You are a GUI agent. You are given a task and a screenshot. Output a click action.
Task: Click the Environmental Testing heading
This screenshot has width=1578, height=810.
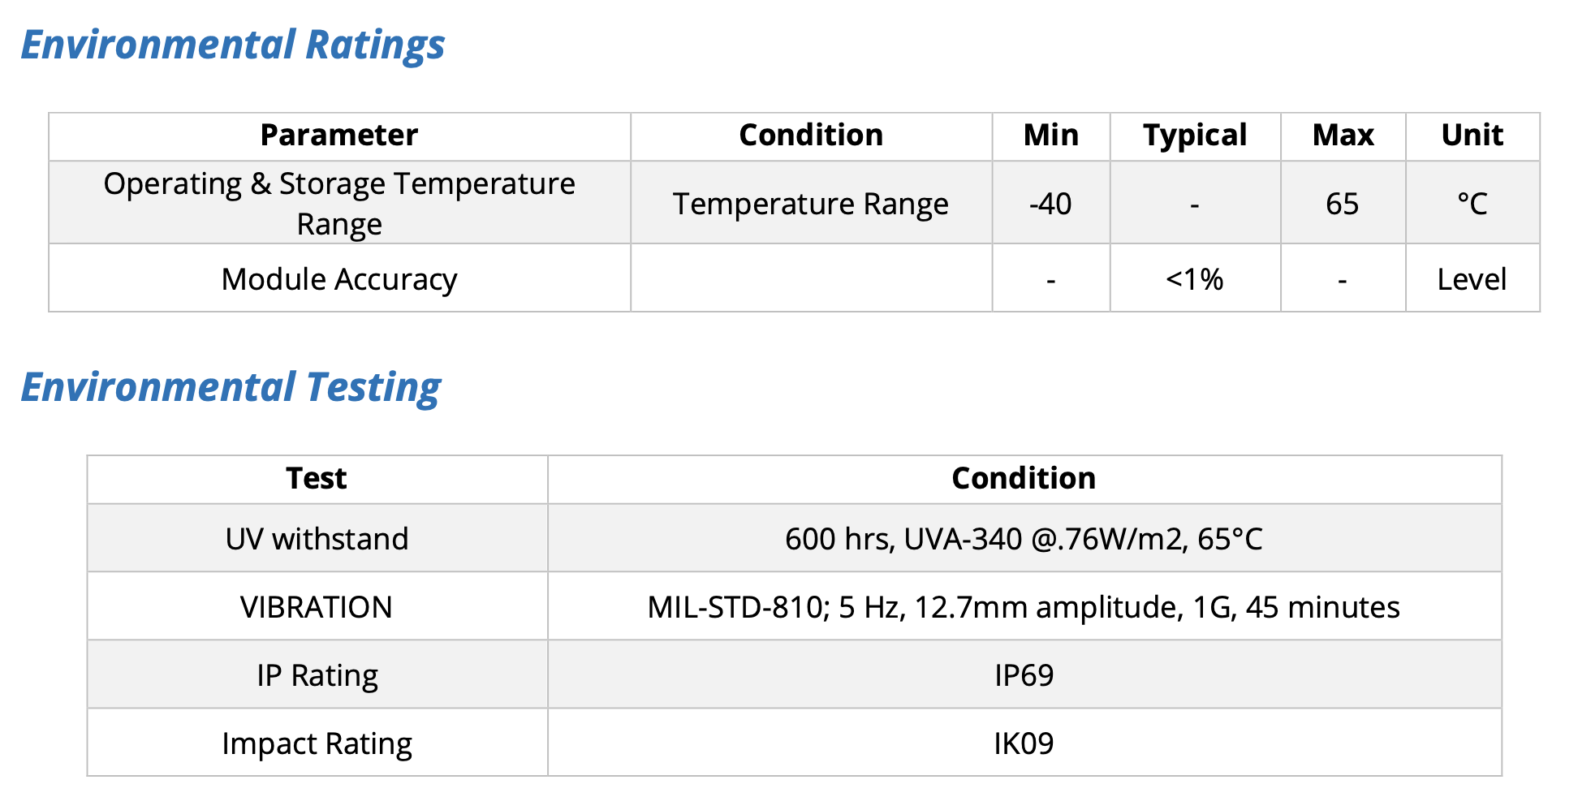[x=231, y=387]
